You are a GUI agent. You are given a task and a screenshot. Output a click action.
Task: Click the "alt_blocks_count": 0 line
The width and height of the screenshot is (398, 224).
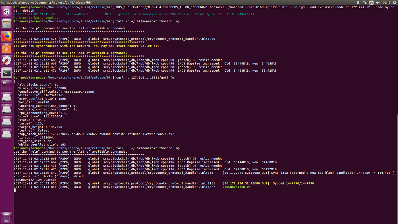click(38, 85)
